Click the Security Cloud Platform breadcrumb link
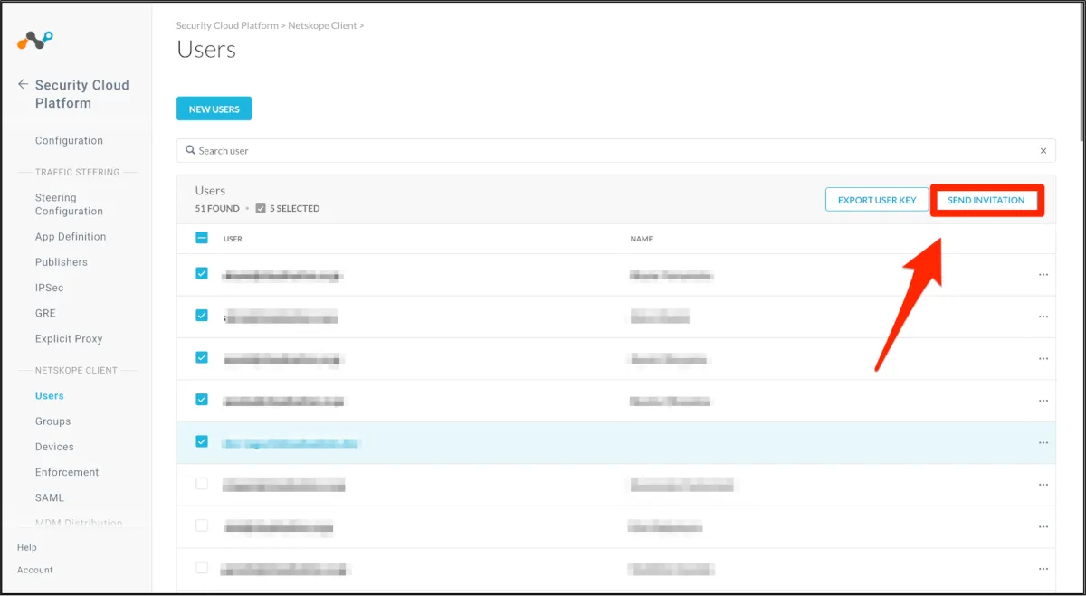1086x596 pixels. click(227, 25)
